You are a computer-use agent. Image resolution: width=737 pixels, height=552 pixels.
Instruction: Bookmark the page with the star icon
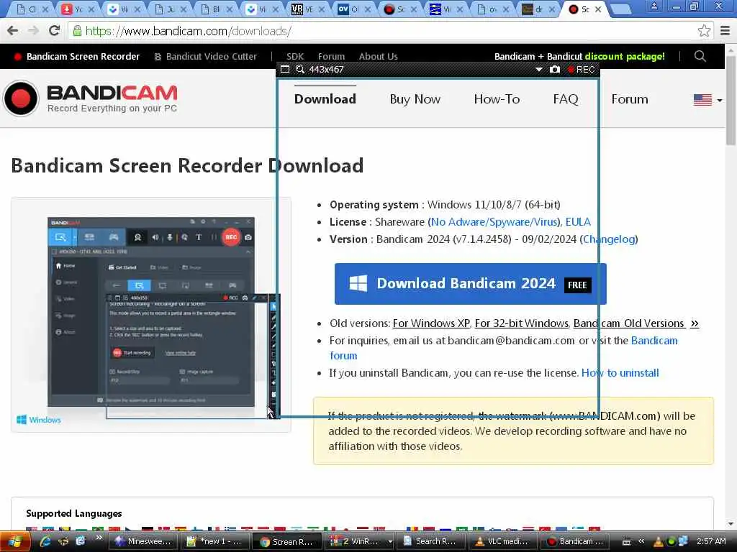[704, 31]
